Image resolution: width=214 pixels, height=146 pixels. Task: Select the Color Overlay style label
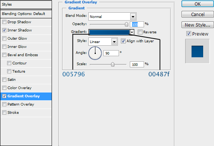tap(19, 88)
